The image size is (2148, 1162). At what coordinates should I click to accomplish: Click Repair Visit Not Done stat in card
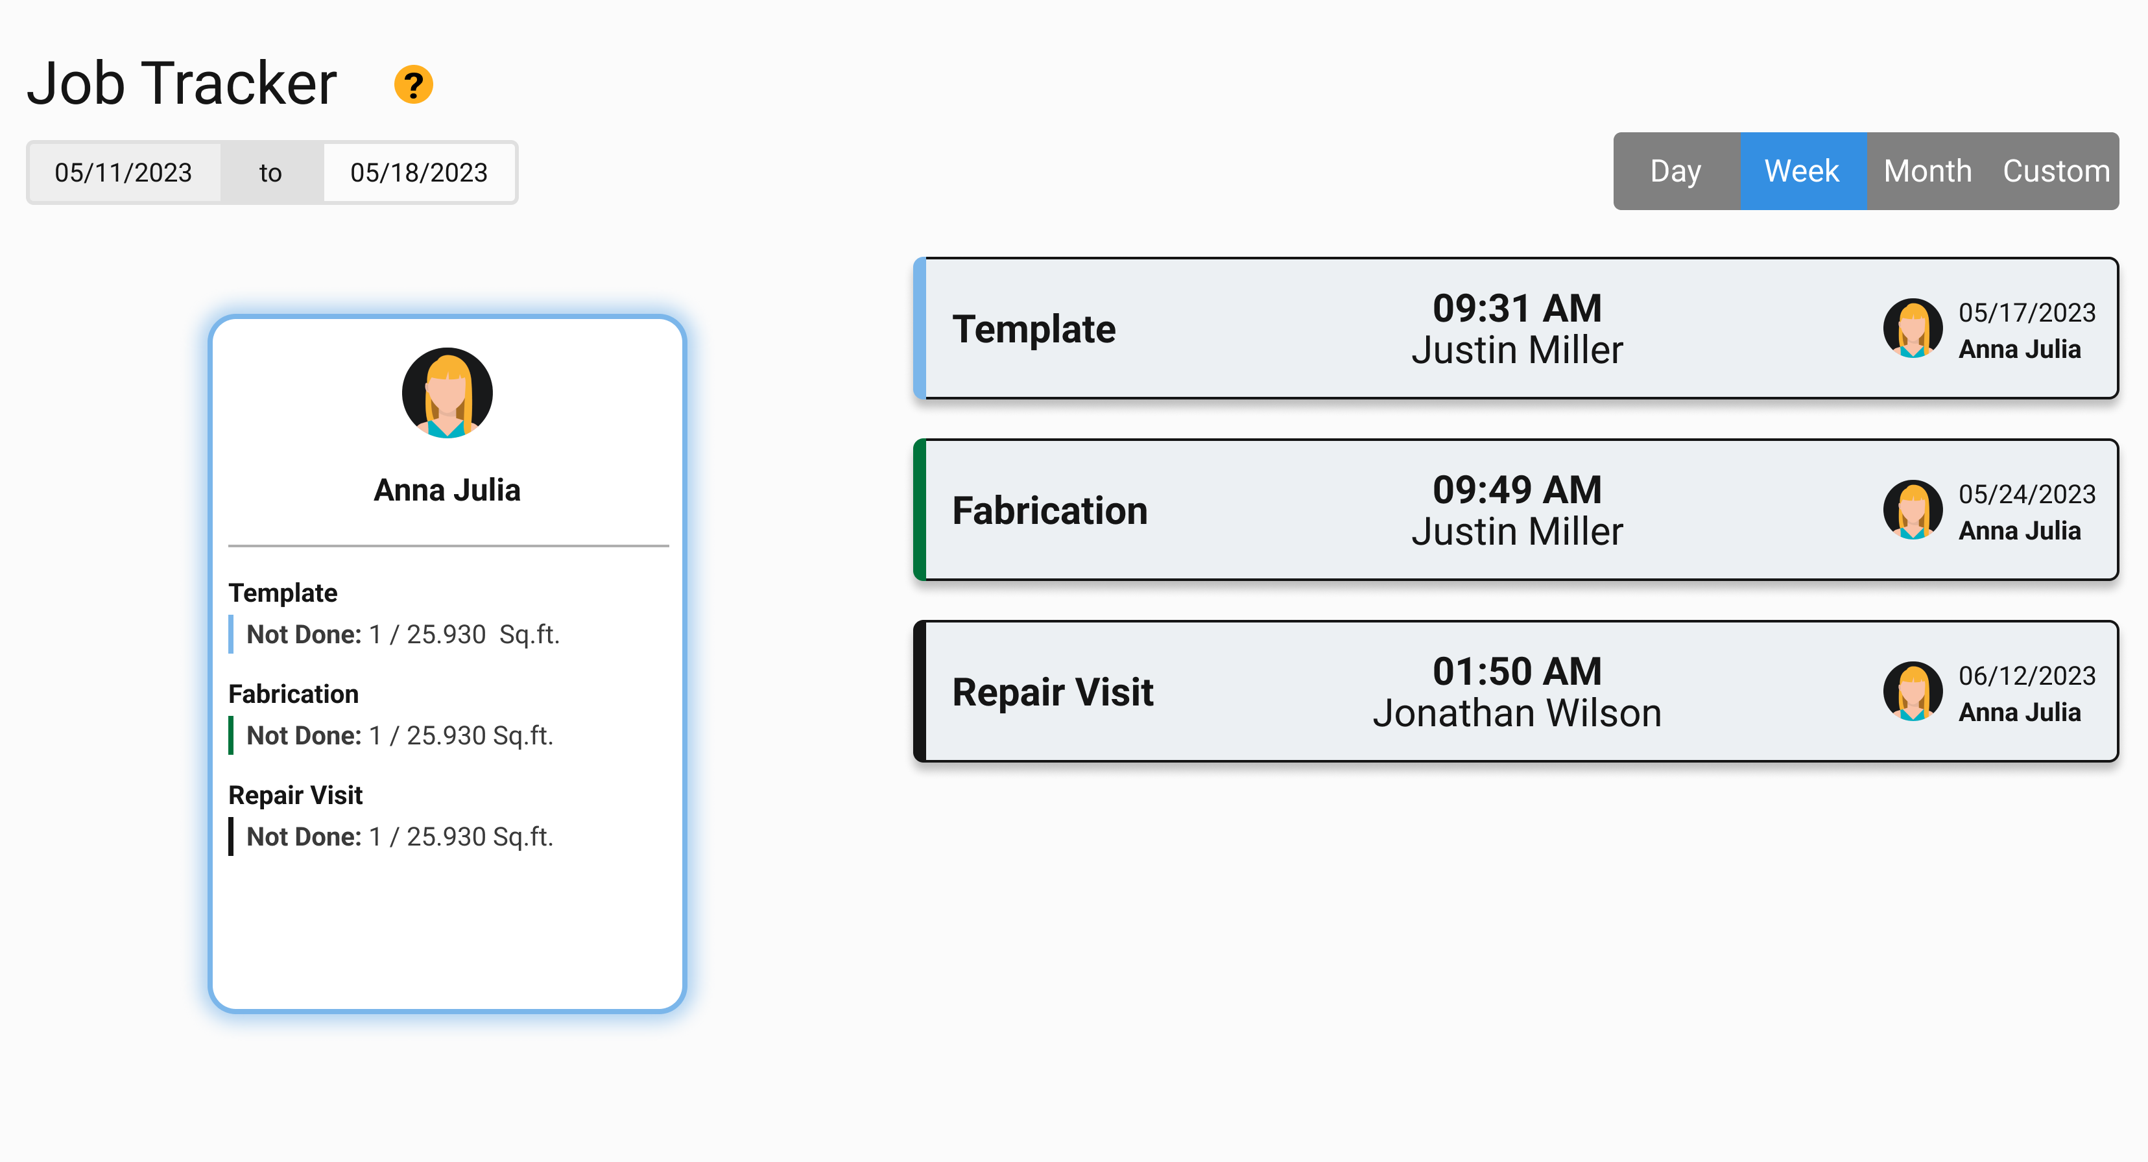pyautogui.click(x=400, y=836)
